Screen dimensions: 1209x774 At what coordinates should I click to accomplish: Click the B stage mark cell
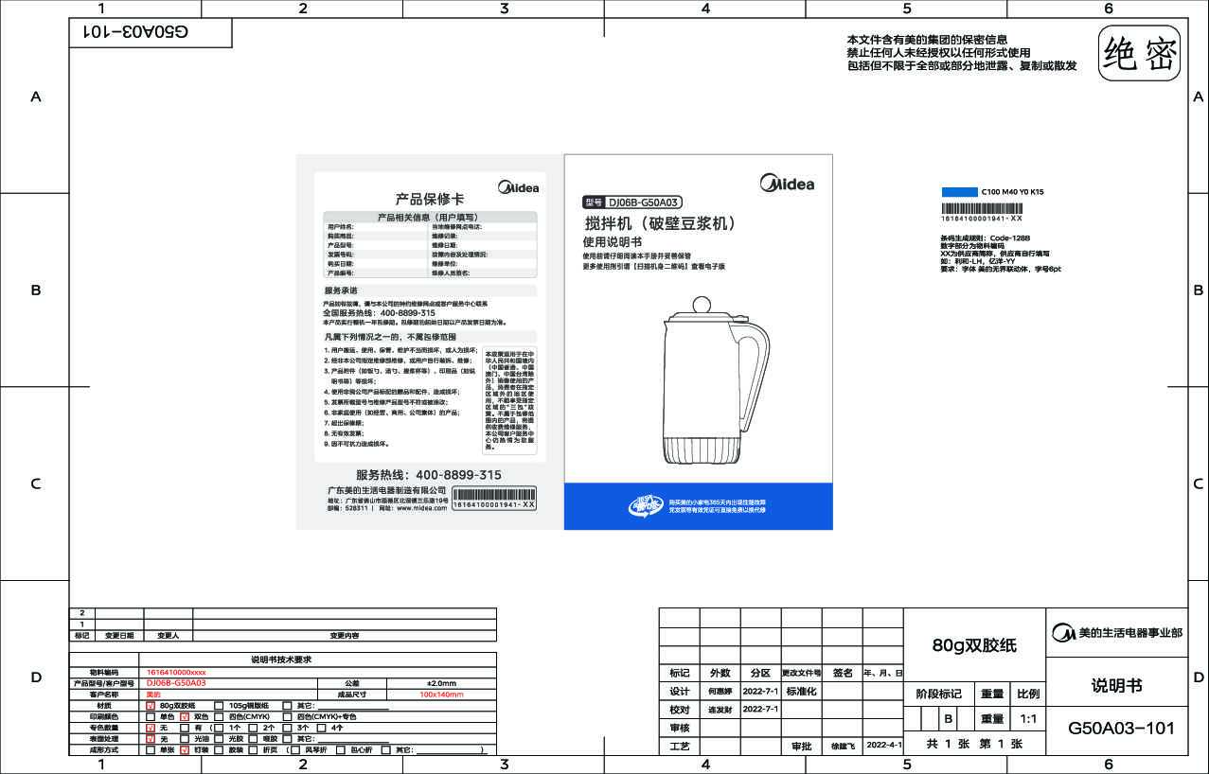point(948,719)
